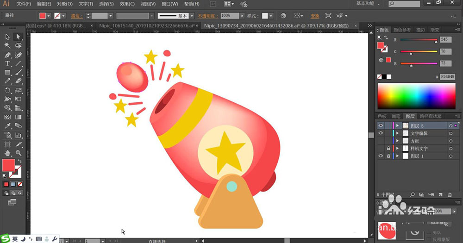Show the 方框 layer visibility box

click(x=381, y=141)
